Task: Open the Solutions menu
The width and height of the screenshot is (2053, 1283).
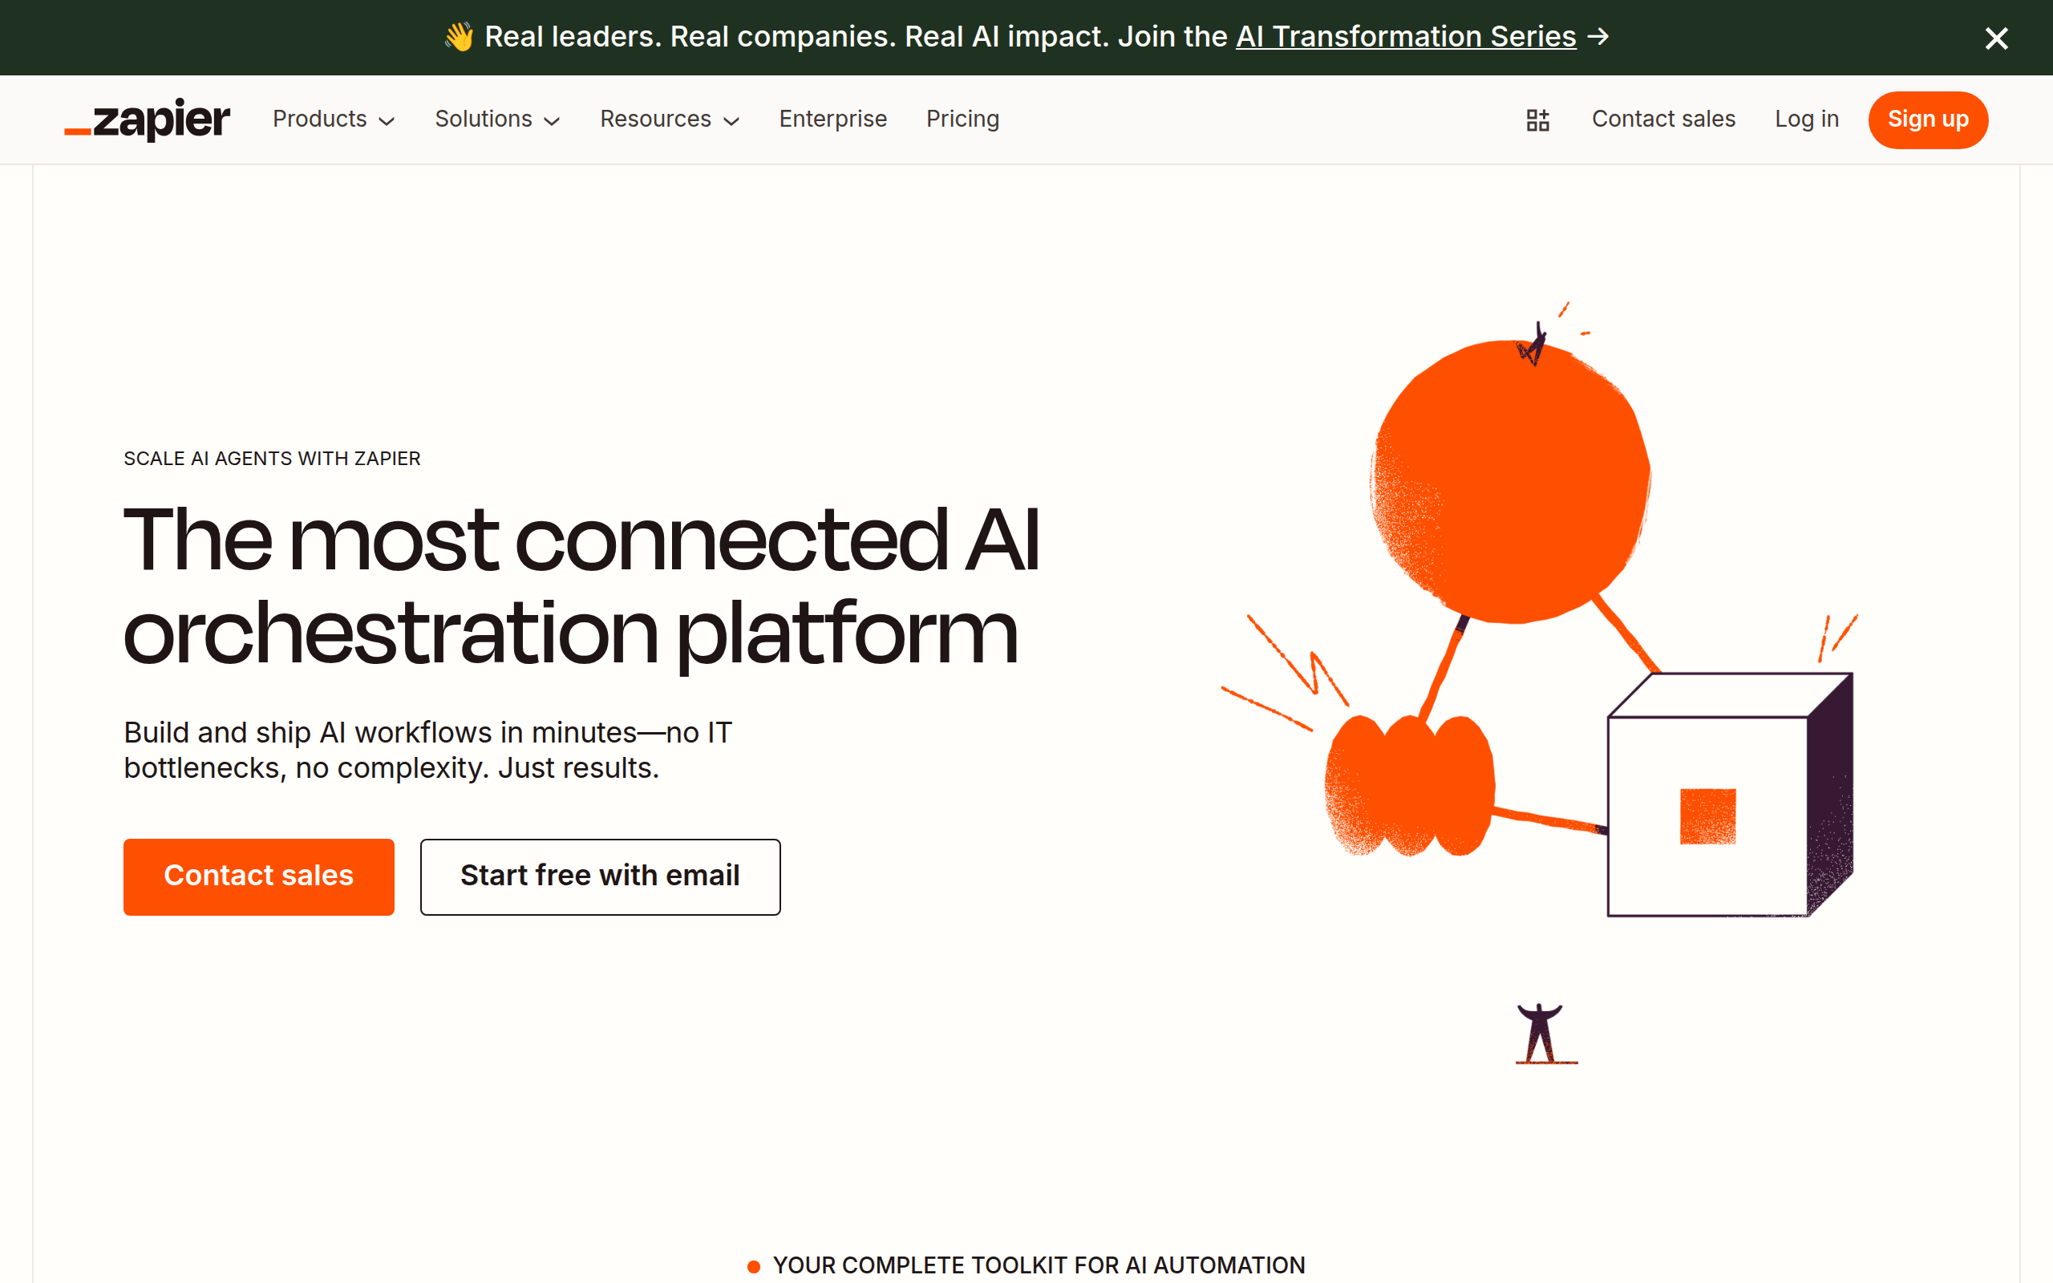Action: (497, 119)
